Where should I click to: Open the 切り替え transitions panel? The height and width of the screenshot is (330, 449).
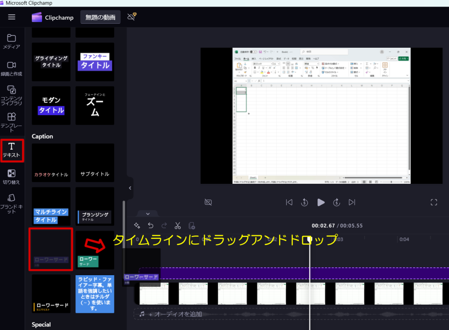click(12, 177)
